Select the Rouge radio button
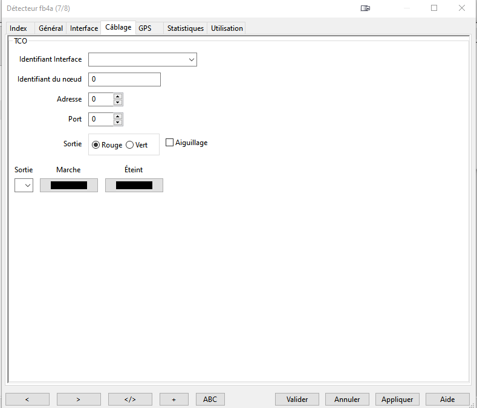The image size is (477, 408). [96, 145]
